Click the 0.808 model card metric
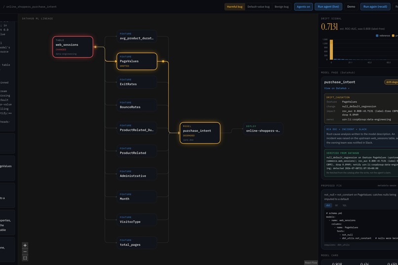 [337, 264]
